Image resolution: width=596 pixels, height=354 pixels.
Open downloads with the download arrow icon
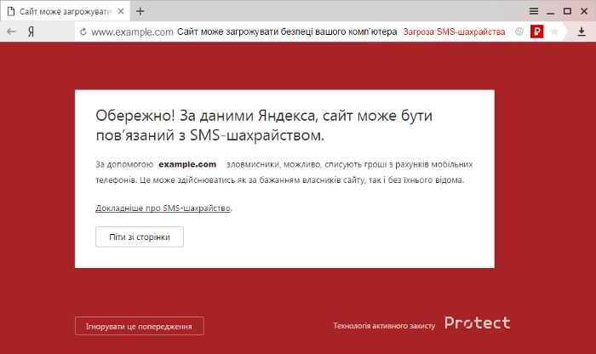[582, 31]
